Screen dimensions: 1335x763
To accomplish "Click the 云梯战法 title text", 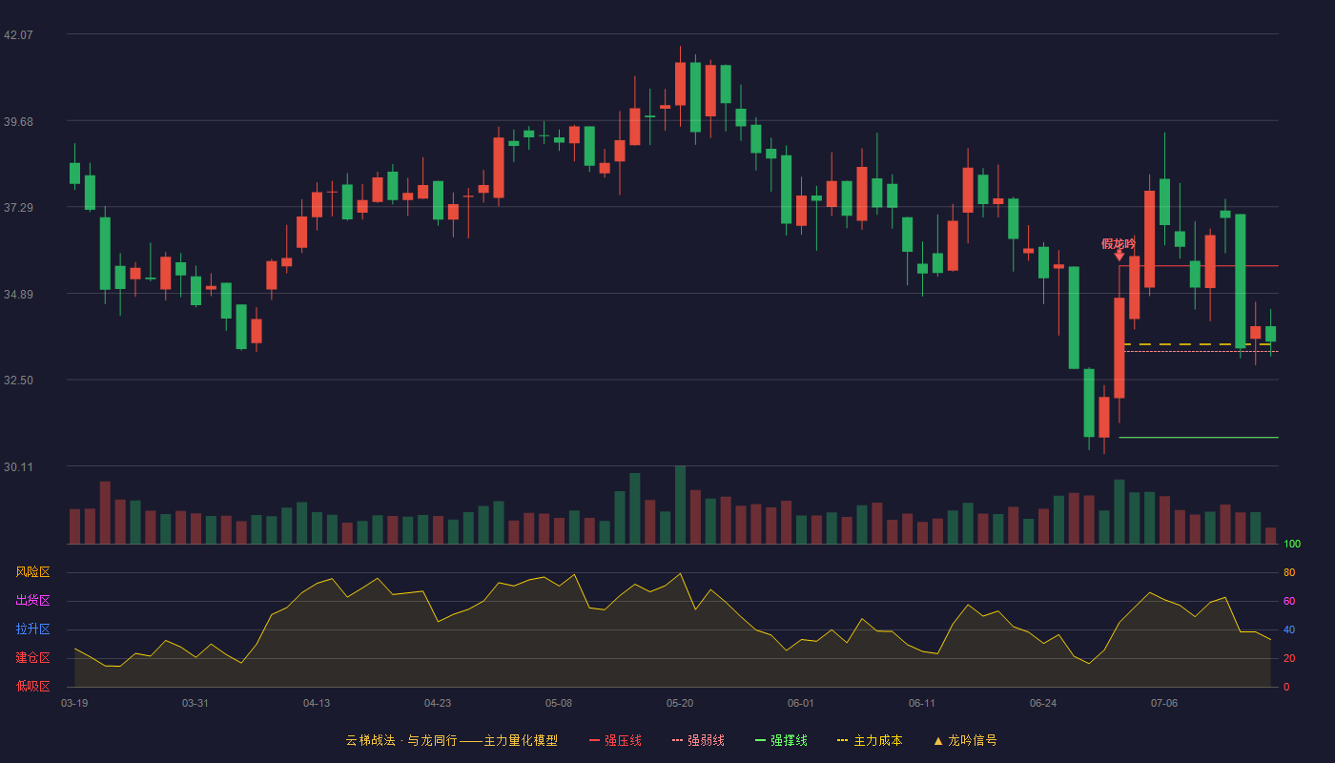I will point(370,740).
